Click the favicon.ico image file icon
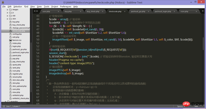The width and height of the screenshot is (206, 109). click(x=11, y=40)
